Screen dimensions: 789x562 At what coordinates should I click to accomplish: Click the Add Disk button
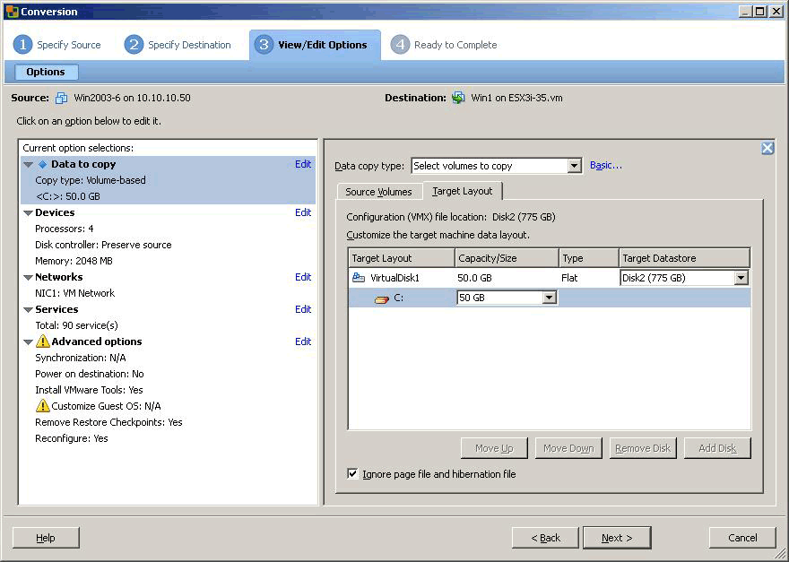click(717, 448)
